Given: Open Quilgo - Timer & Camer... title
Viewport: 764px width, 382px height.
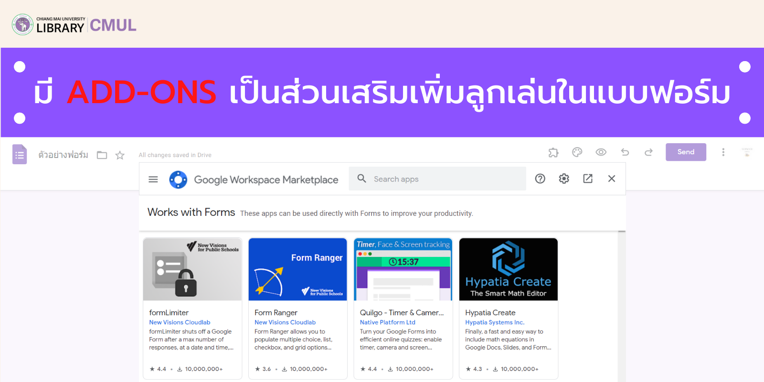Looking at the screenshot, I should pyautogui.click(x=402, y=312).
